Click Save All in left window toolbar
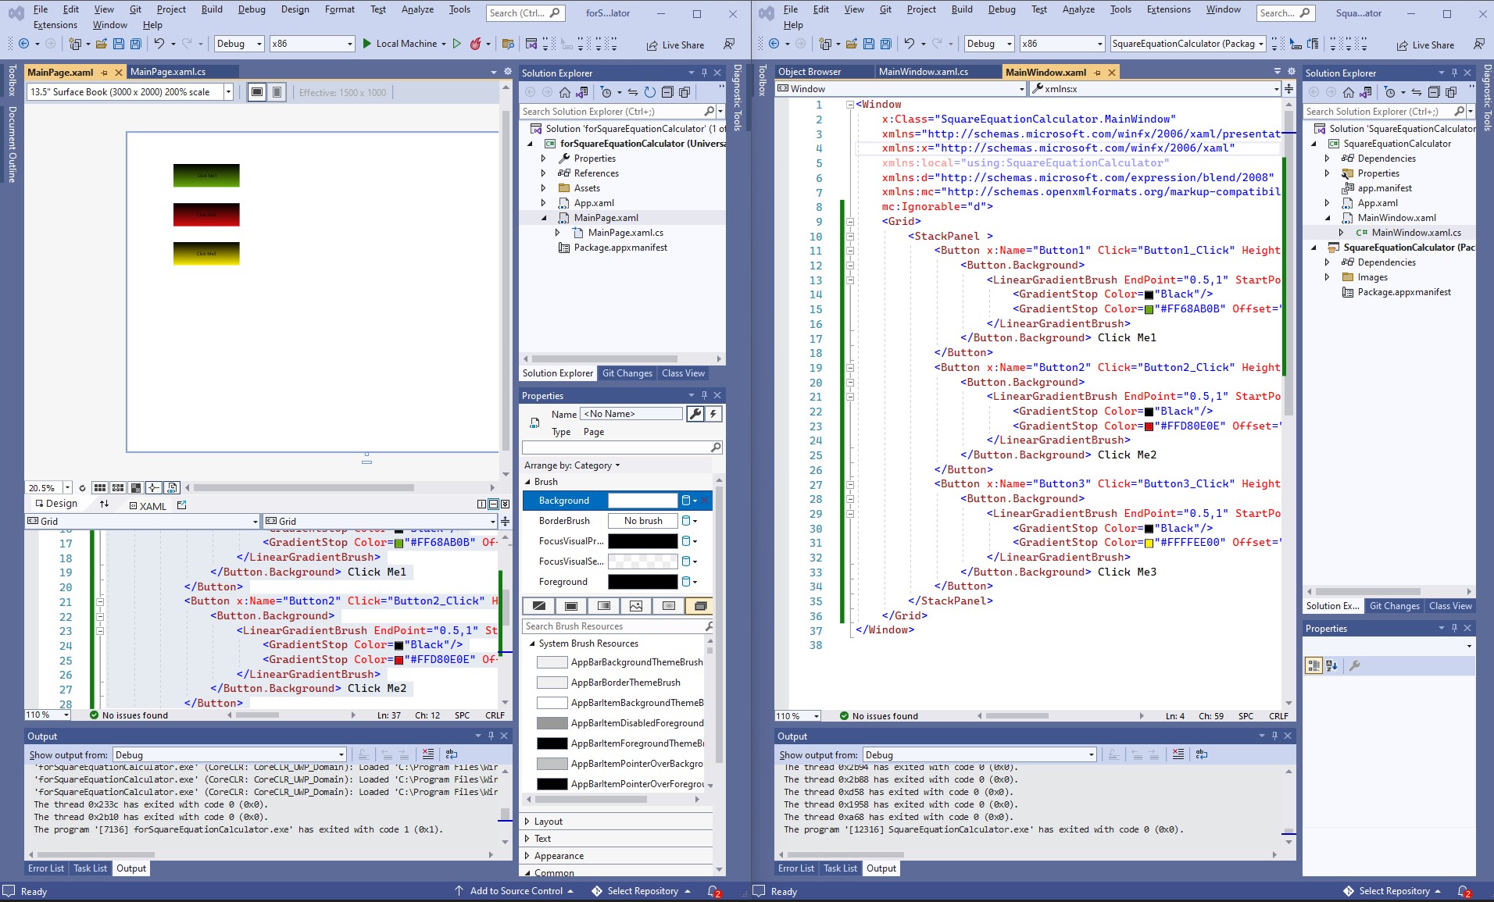This screenshot has width=1494, height=902. point(136,44)
